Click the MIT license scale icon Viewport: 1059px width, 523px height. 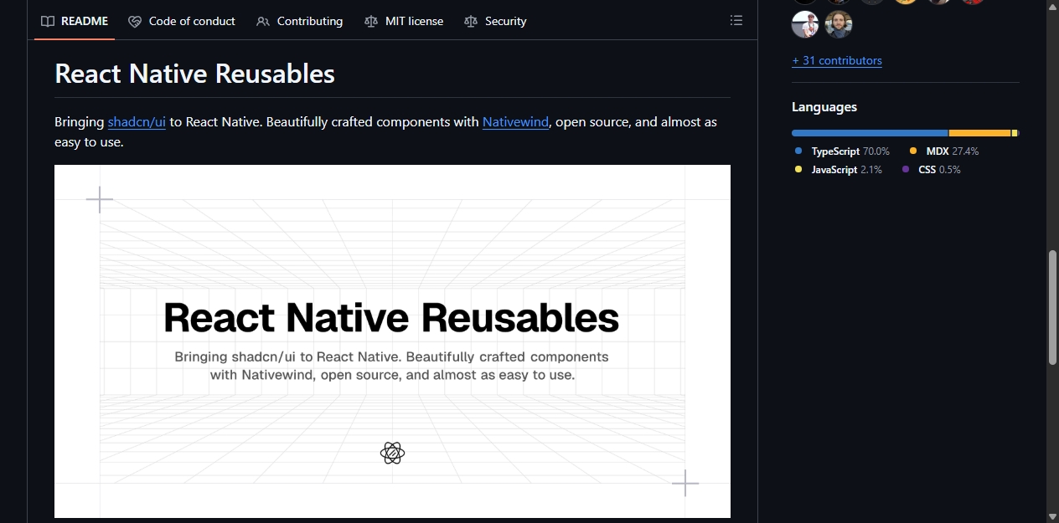[x=371, y=21]
